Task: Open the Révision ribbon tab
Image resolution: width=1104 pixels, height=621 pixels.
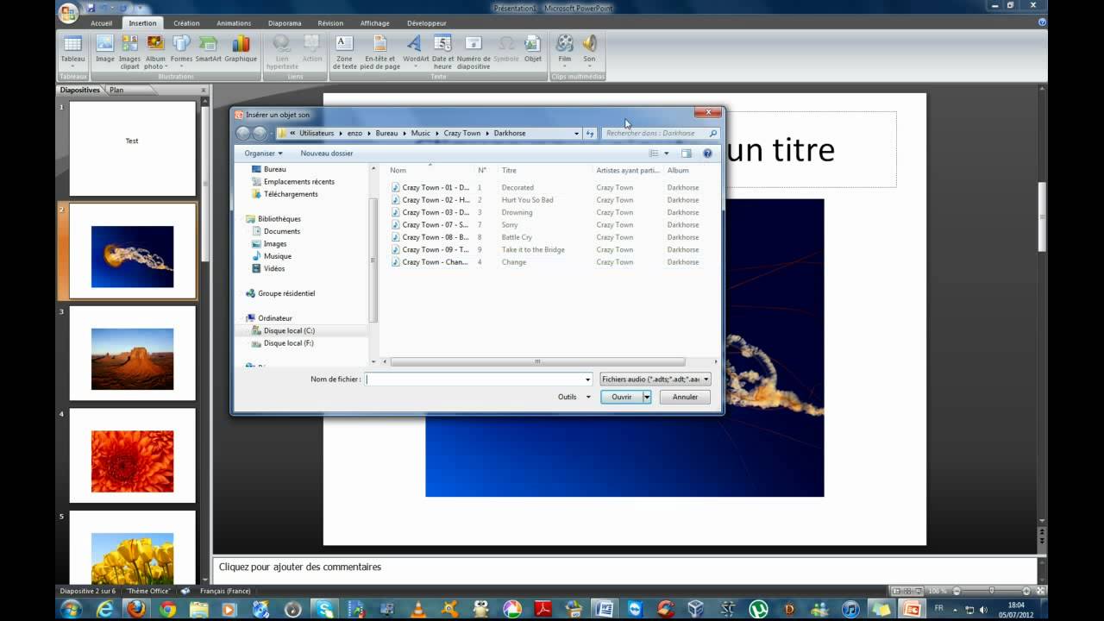Action: (330, 23)
